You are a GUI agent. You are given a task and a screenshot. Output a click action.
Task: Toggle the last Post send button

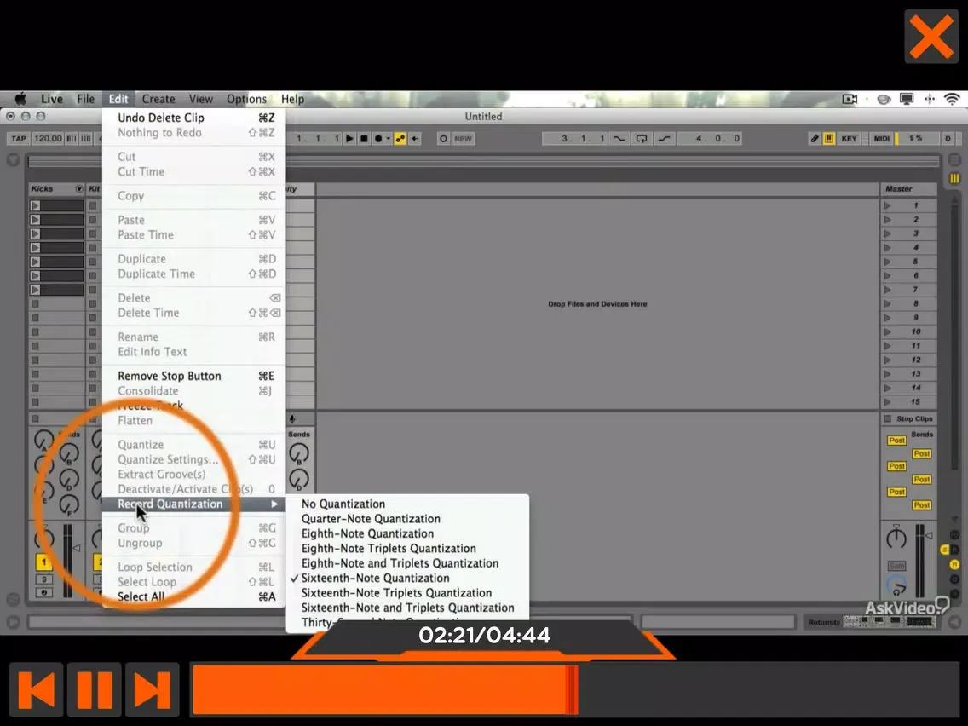(x=922, y=505)
